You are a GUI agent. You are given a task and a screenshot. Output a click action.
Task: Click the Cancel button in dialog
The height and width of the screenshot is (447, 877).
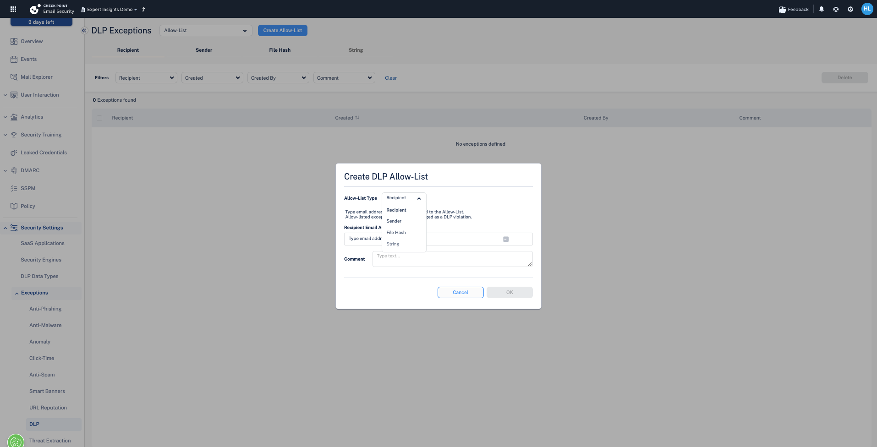coord(460,293)
